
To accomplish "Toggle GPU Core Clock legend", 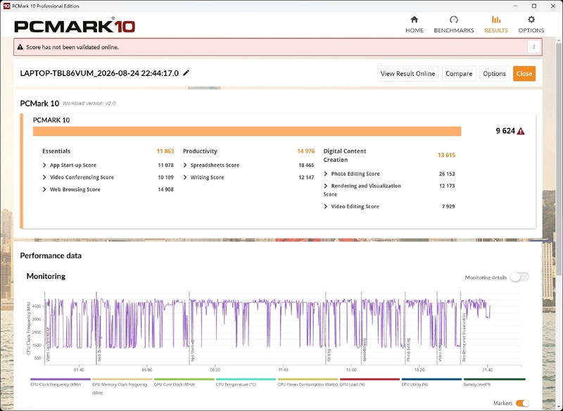I will click(184, 379).
